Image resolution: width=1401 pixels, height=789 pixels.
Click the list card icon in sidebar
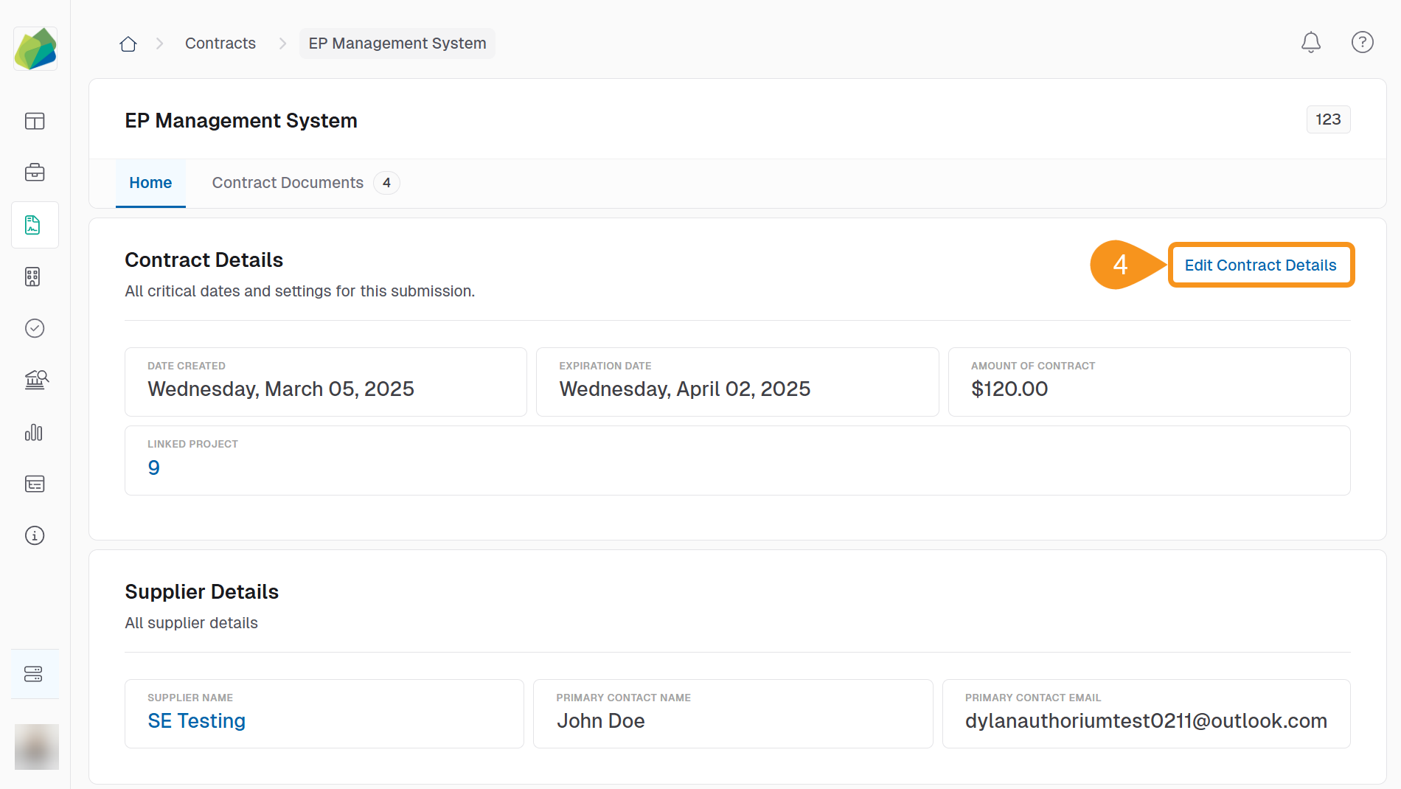[35, 484]
